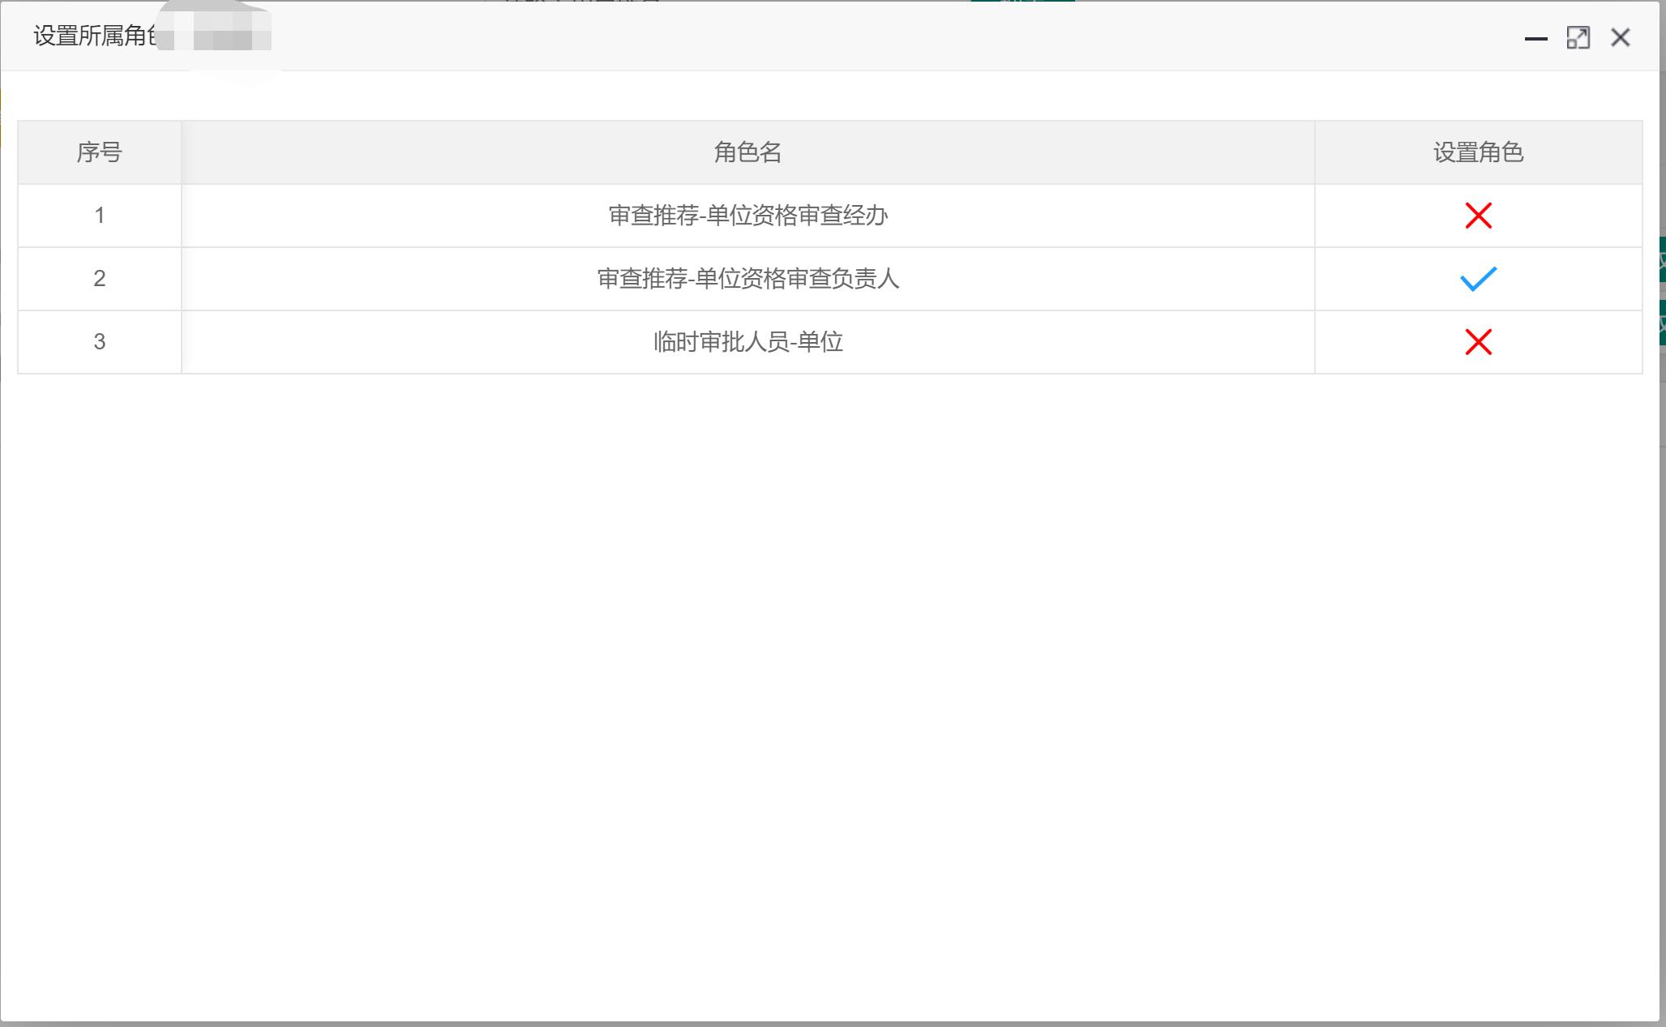Select role name 审查推荐-单位资格审查经办
Screen dimensions: 1666x1027
tap(747, 216)
